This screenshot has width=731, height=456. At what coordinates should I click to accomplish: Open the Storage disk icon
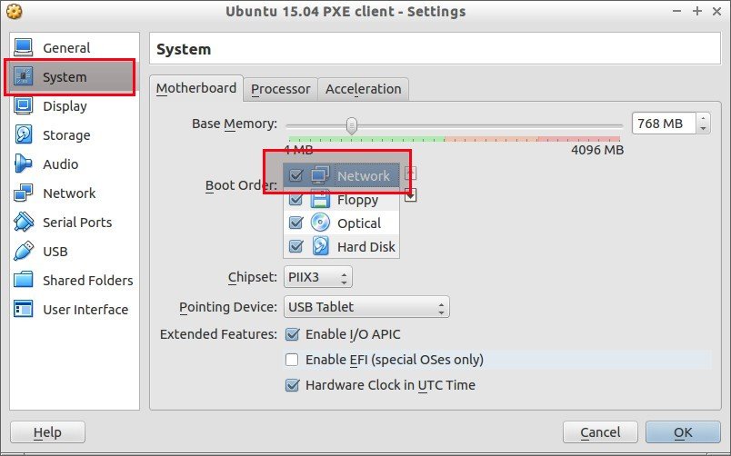click(x=24, y=134)
